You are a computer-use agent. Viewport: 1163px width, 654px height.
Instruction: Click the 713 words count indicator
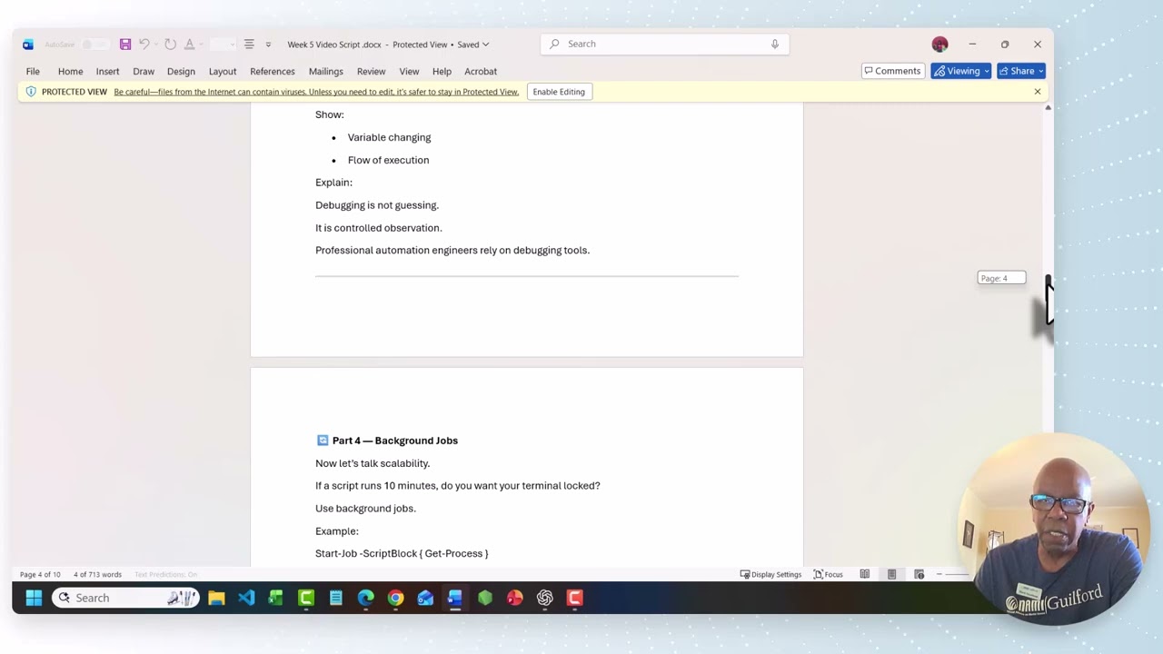click(97, 574)
